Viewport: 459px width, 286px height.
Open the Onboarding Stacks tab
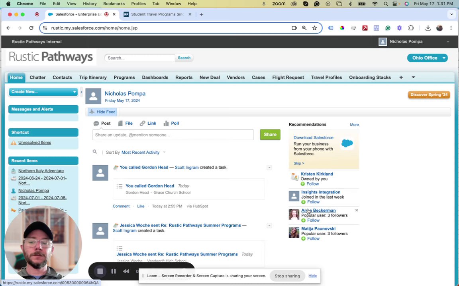click(x=370, y=77)
